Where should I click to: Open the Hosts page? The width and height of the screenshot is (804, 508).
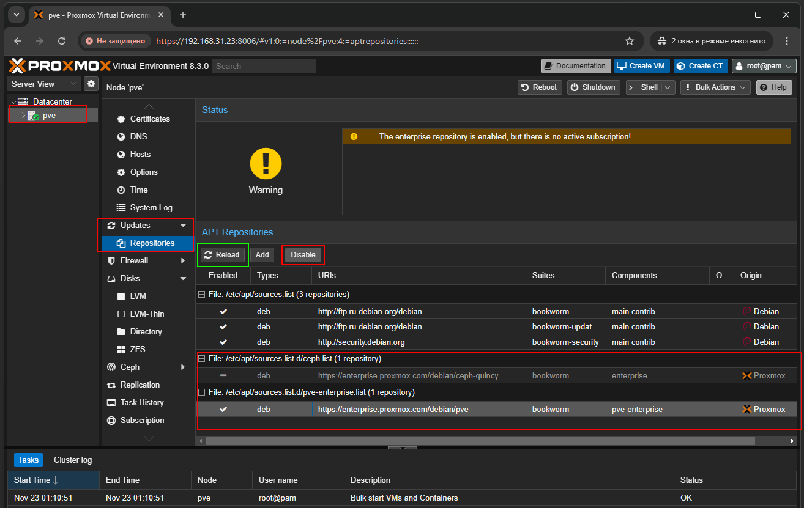(140, 154)
